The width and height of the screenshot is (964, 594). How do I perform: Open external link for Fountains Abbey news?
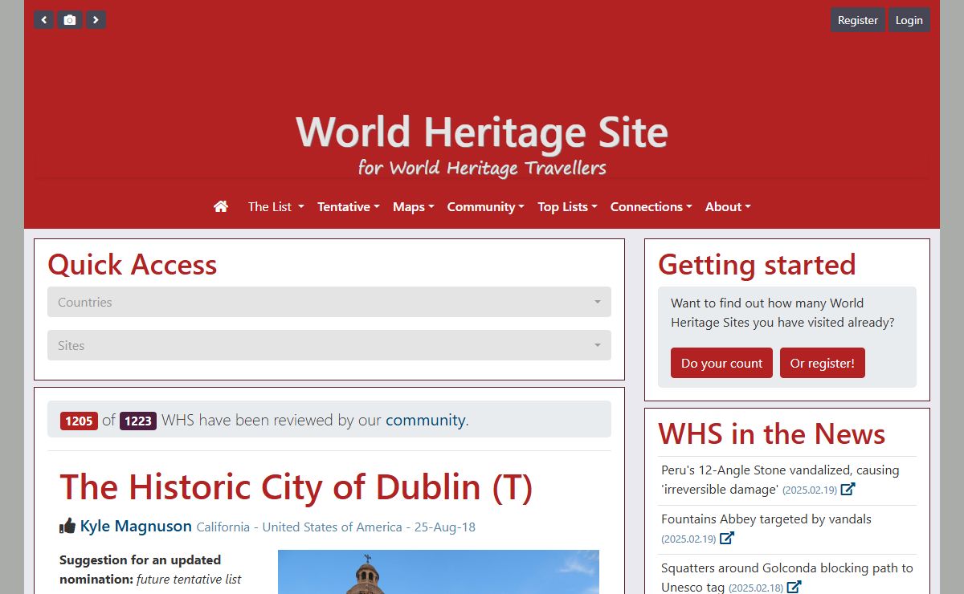tap(726, 538)
